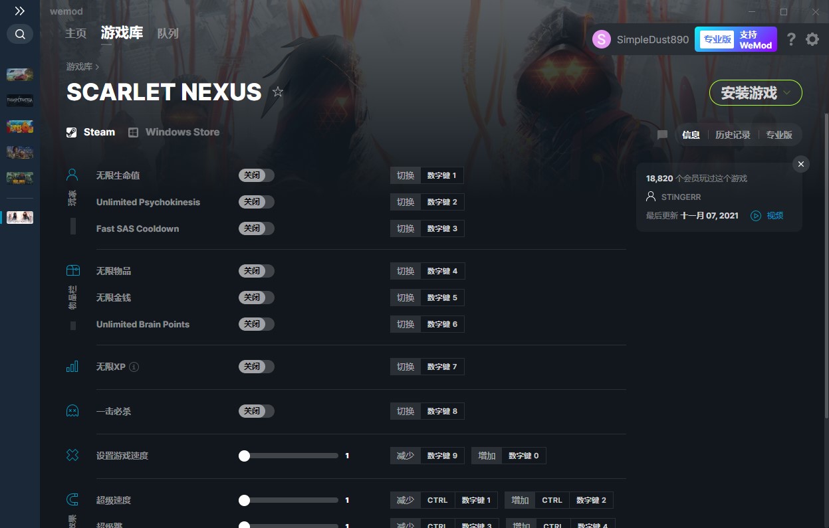
Task: Play the 视频 video link
Action: click(767, 215)
